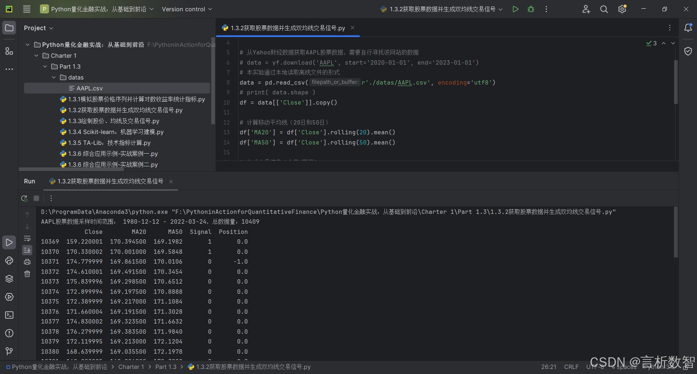Click Charter 1 breadcrumb in status bar
The width and height of the screenshot is (697, 374).
[x=131, y=367]
